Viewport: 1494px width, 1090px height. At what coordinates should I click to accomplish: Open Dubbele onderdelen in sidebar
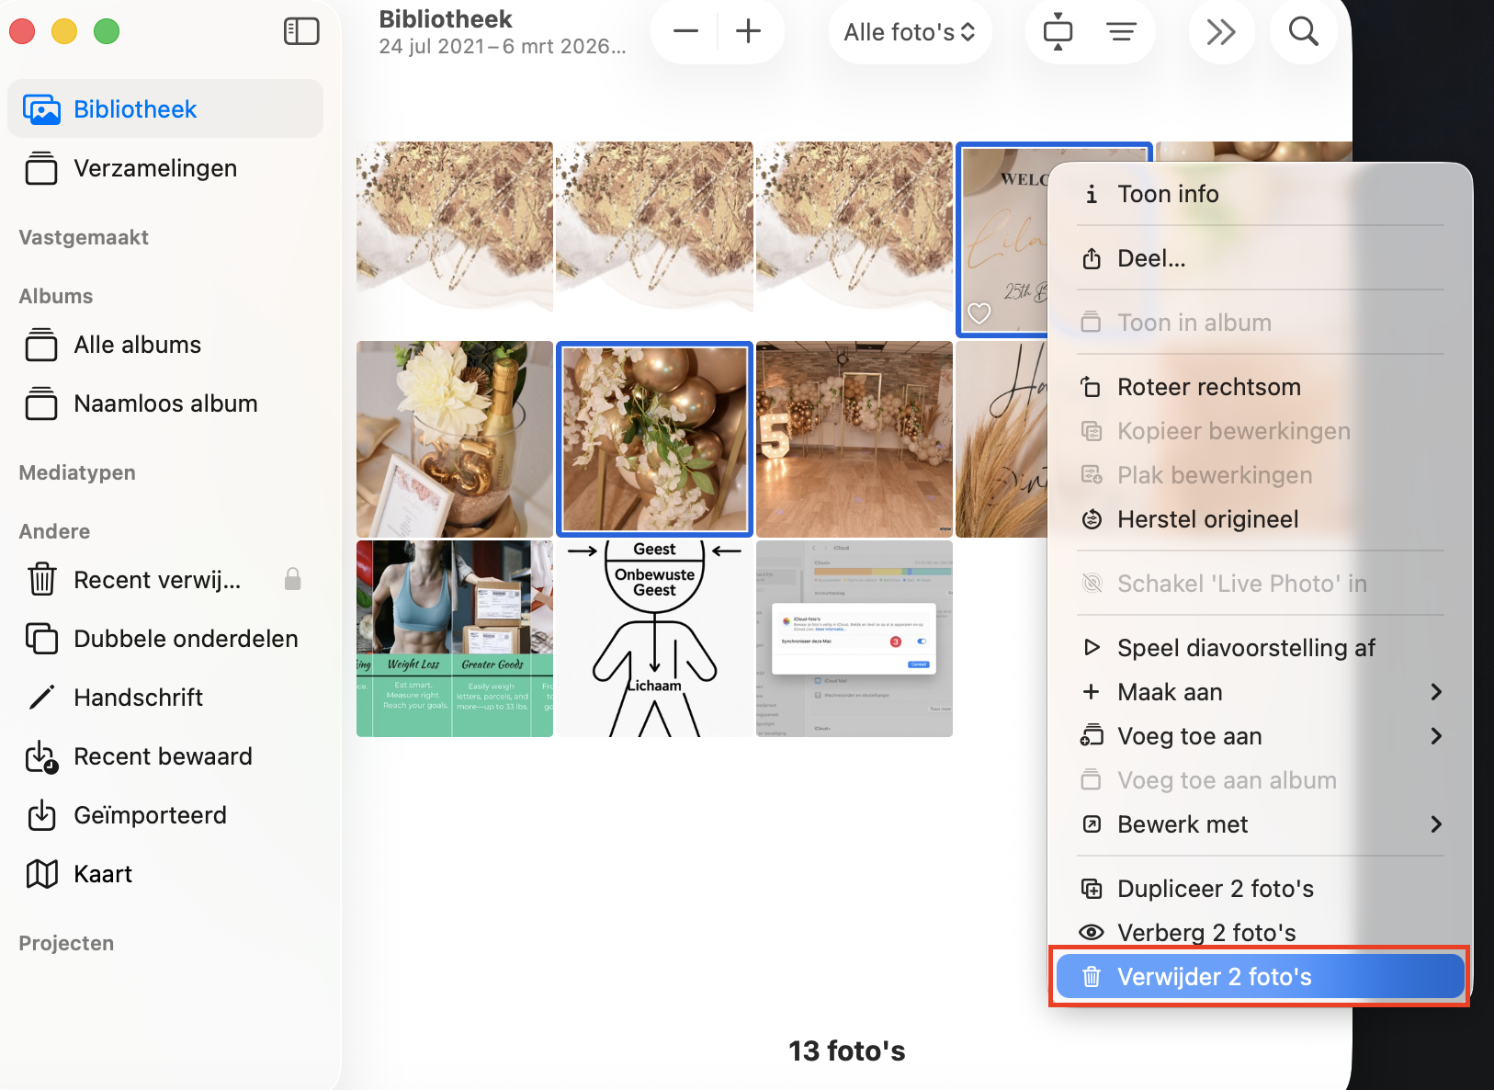click(186, 639)
